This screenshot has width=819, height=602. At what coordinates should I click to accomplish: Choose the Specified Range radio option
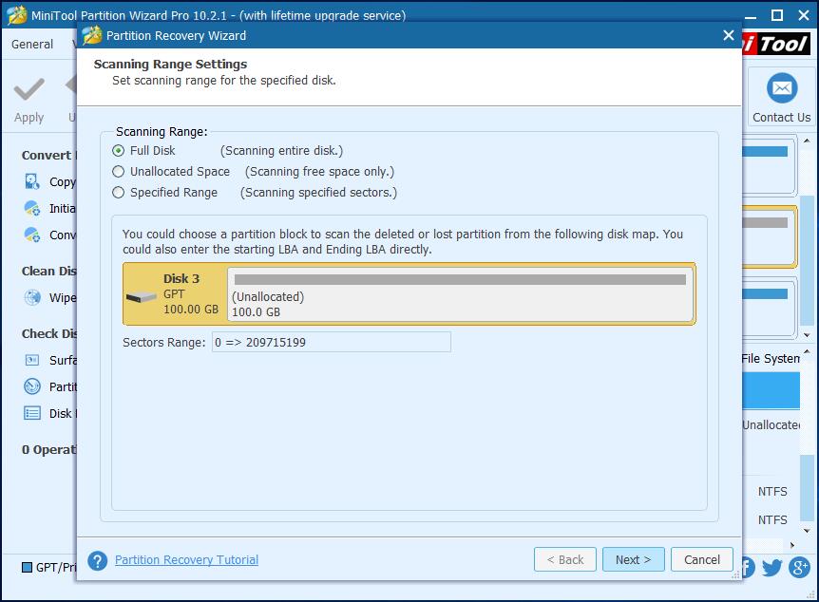coord(119,192)
